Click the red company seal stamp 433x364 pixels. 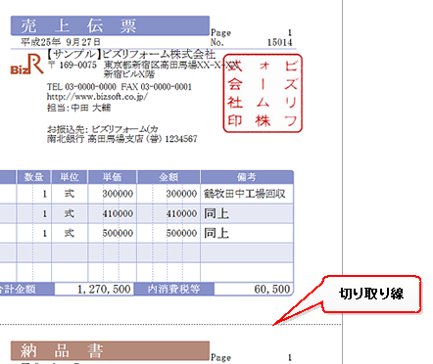(263, 94)
